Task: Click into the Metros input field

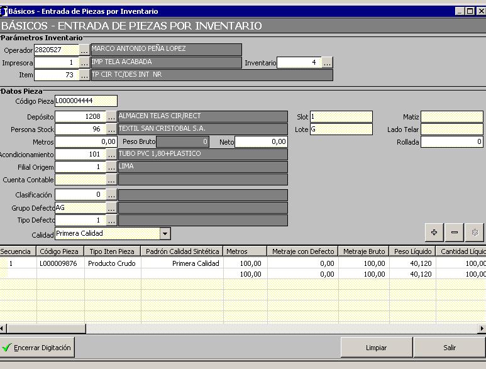Action: (x=86, y=142)
